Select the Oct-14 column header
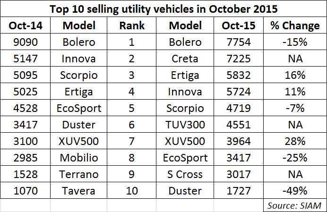Viewport: 327px width, 212px height. [26, 25]
